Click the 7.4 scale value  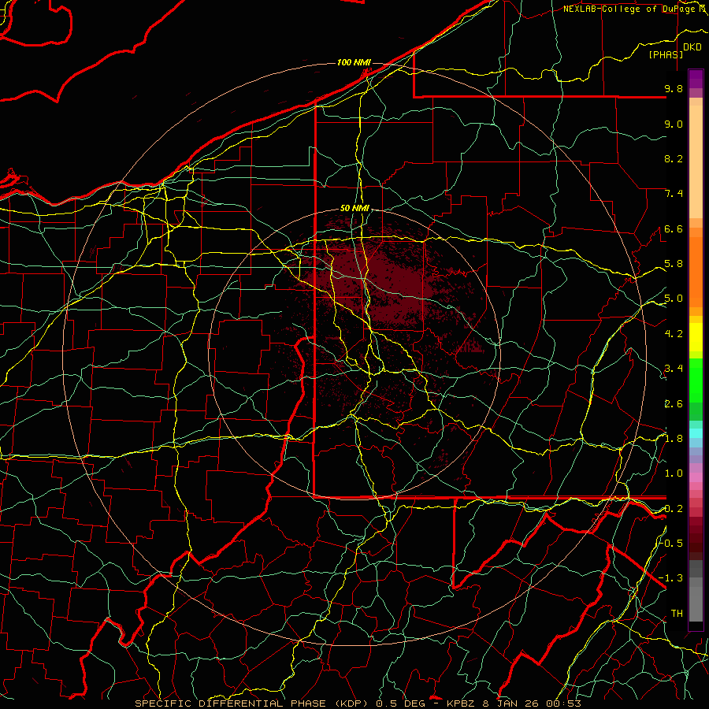(x=674, y=194)
